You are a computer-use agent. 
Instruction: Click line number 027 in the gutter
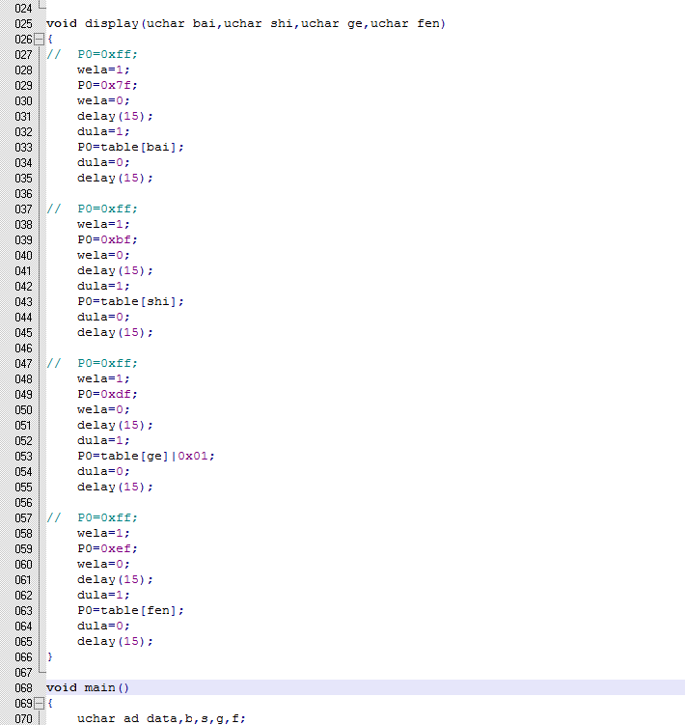pyautogui.click(x=23, y=55)
